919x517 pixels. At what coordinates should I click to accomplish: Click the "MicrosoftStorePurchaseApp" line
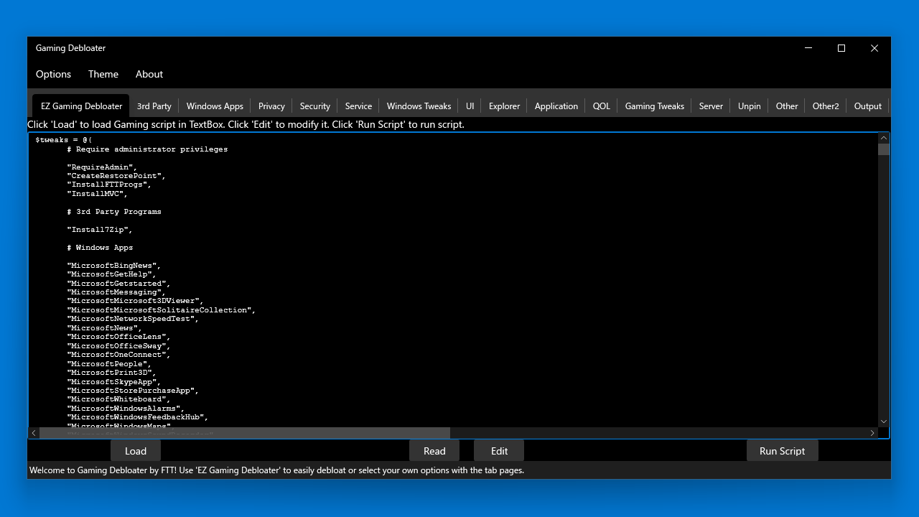pyautogui.click(x=133, y=391)
